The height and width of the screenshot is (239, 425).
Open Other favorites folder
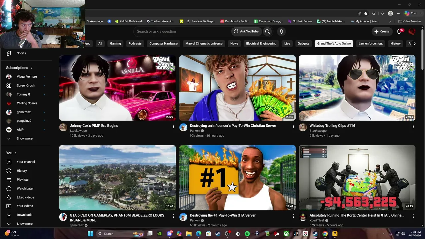tap(410, 21)
